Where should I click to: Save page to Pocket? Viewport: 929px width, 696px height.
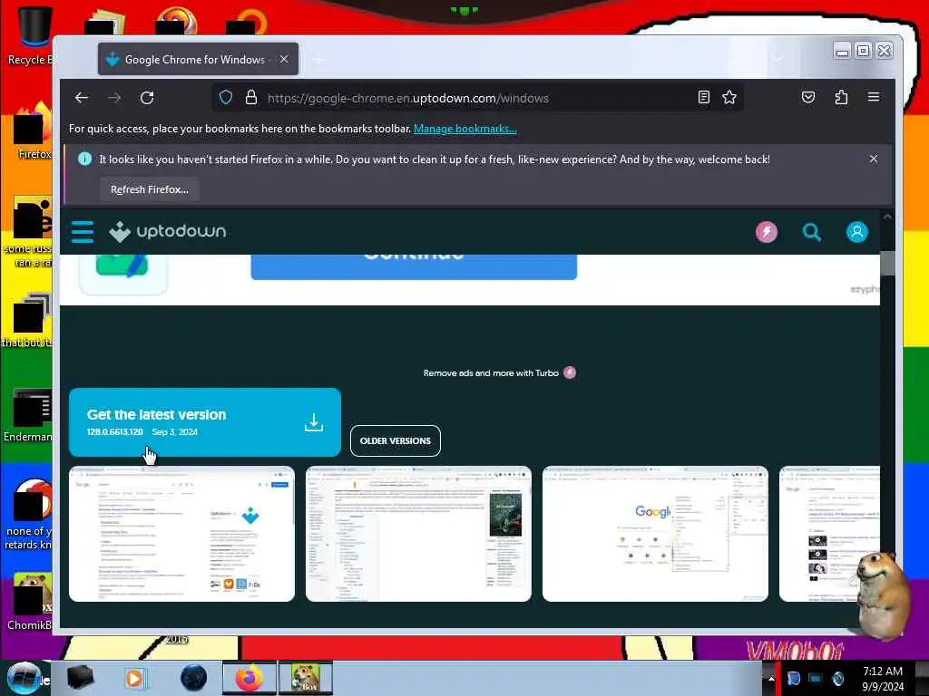click(x=808, y=97)
